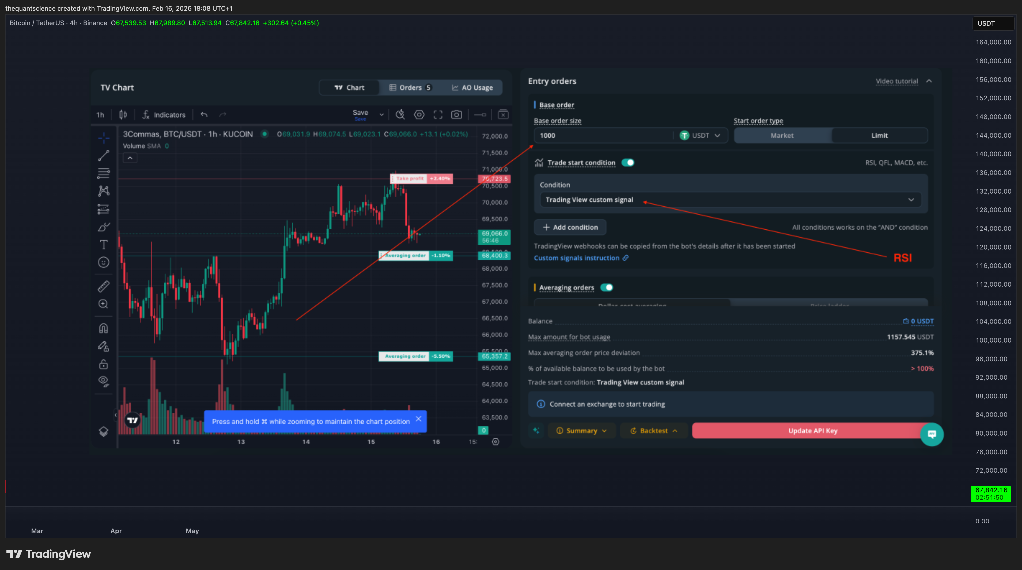Select the crosshair cursor tool
The height and width of the screenshot is (570, 1022).
point(104,137)
